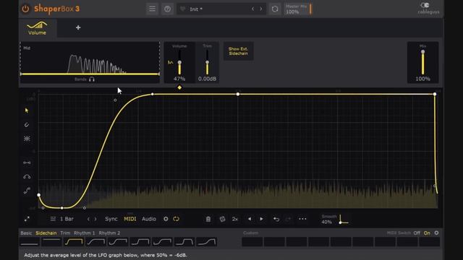Open the three-dots more options menu
Image resolution: width=463 pixels, height=260 pixels.
pos(302,219)
